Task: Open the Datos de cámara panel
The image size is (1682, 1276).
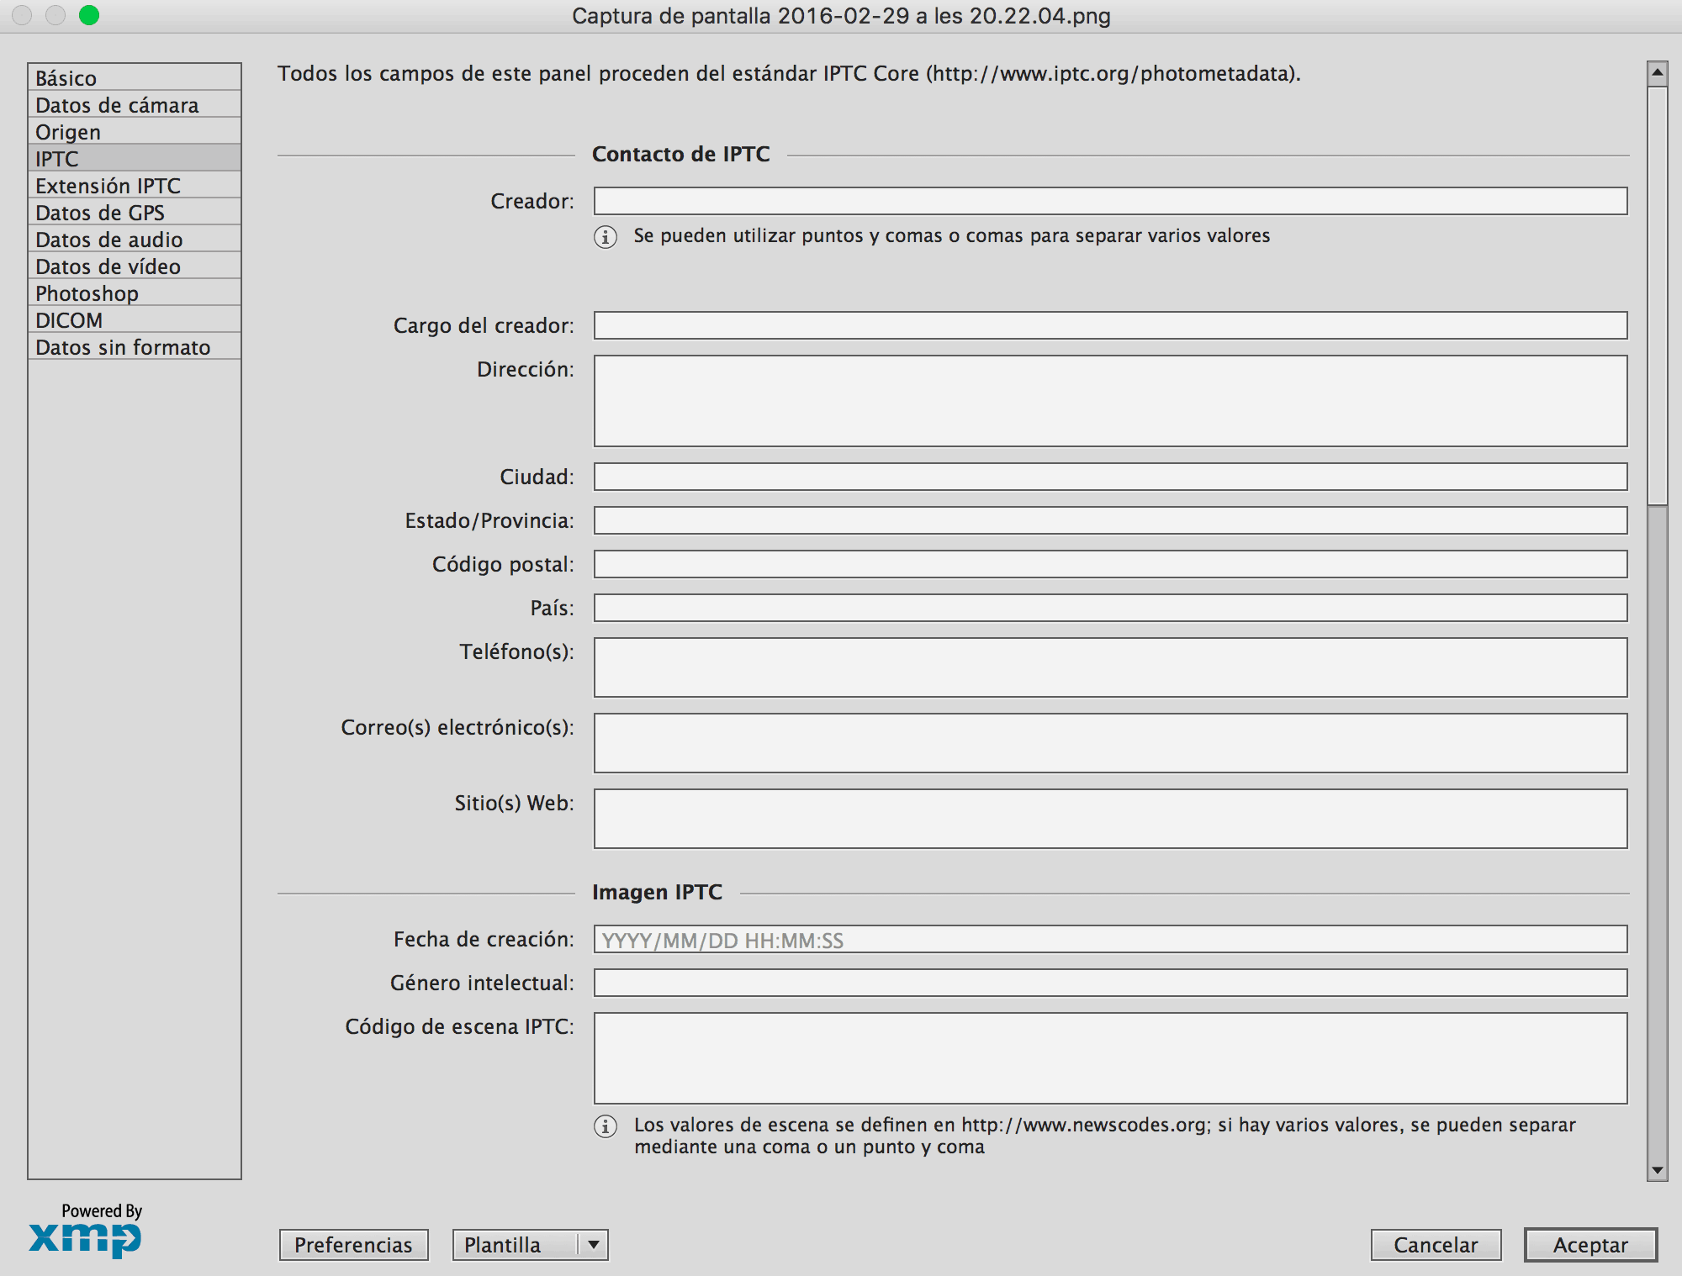Action: [135, 105]
